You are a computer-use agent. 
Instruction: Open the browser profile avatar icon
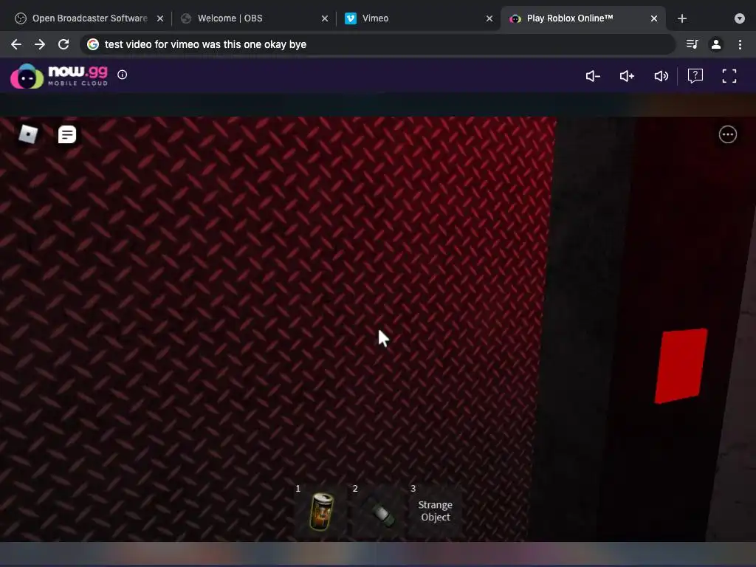click(x=716, y=44)
